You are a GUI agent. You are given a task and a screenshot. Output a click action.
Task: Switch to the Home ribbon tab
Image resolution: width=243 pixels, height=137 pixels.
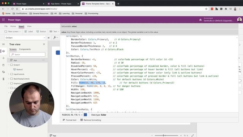13,26
